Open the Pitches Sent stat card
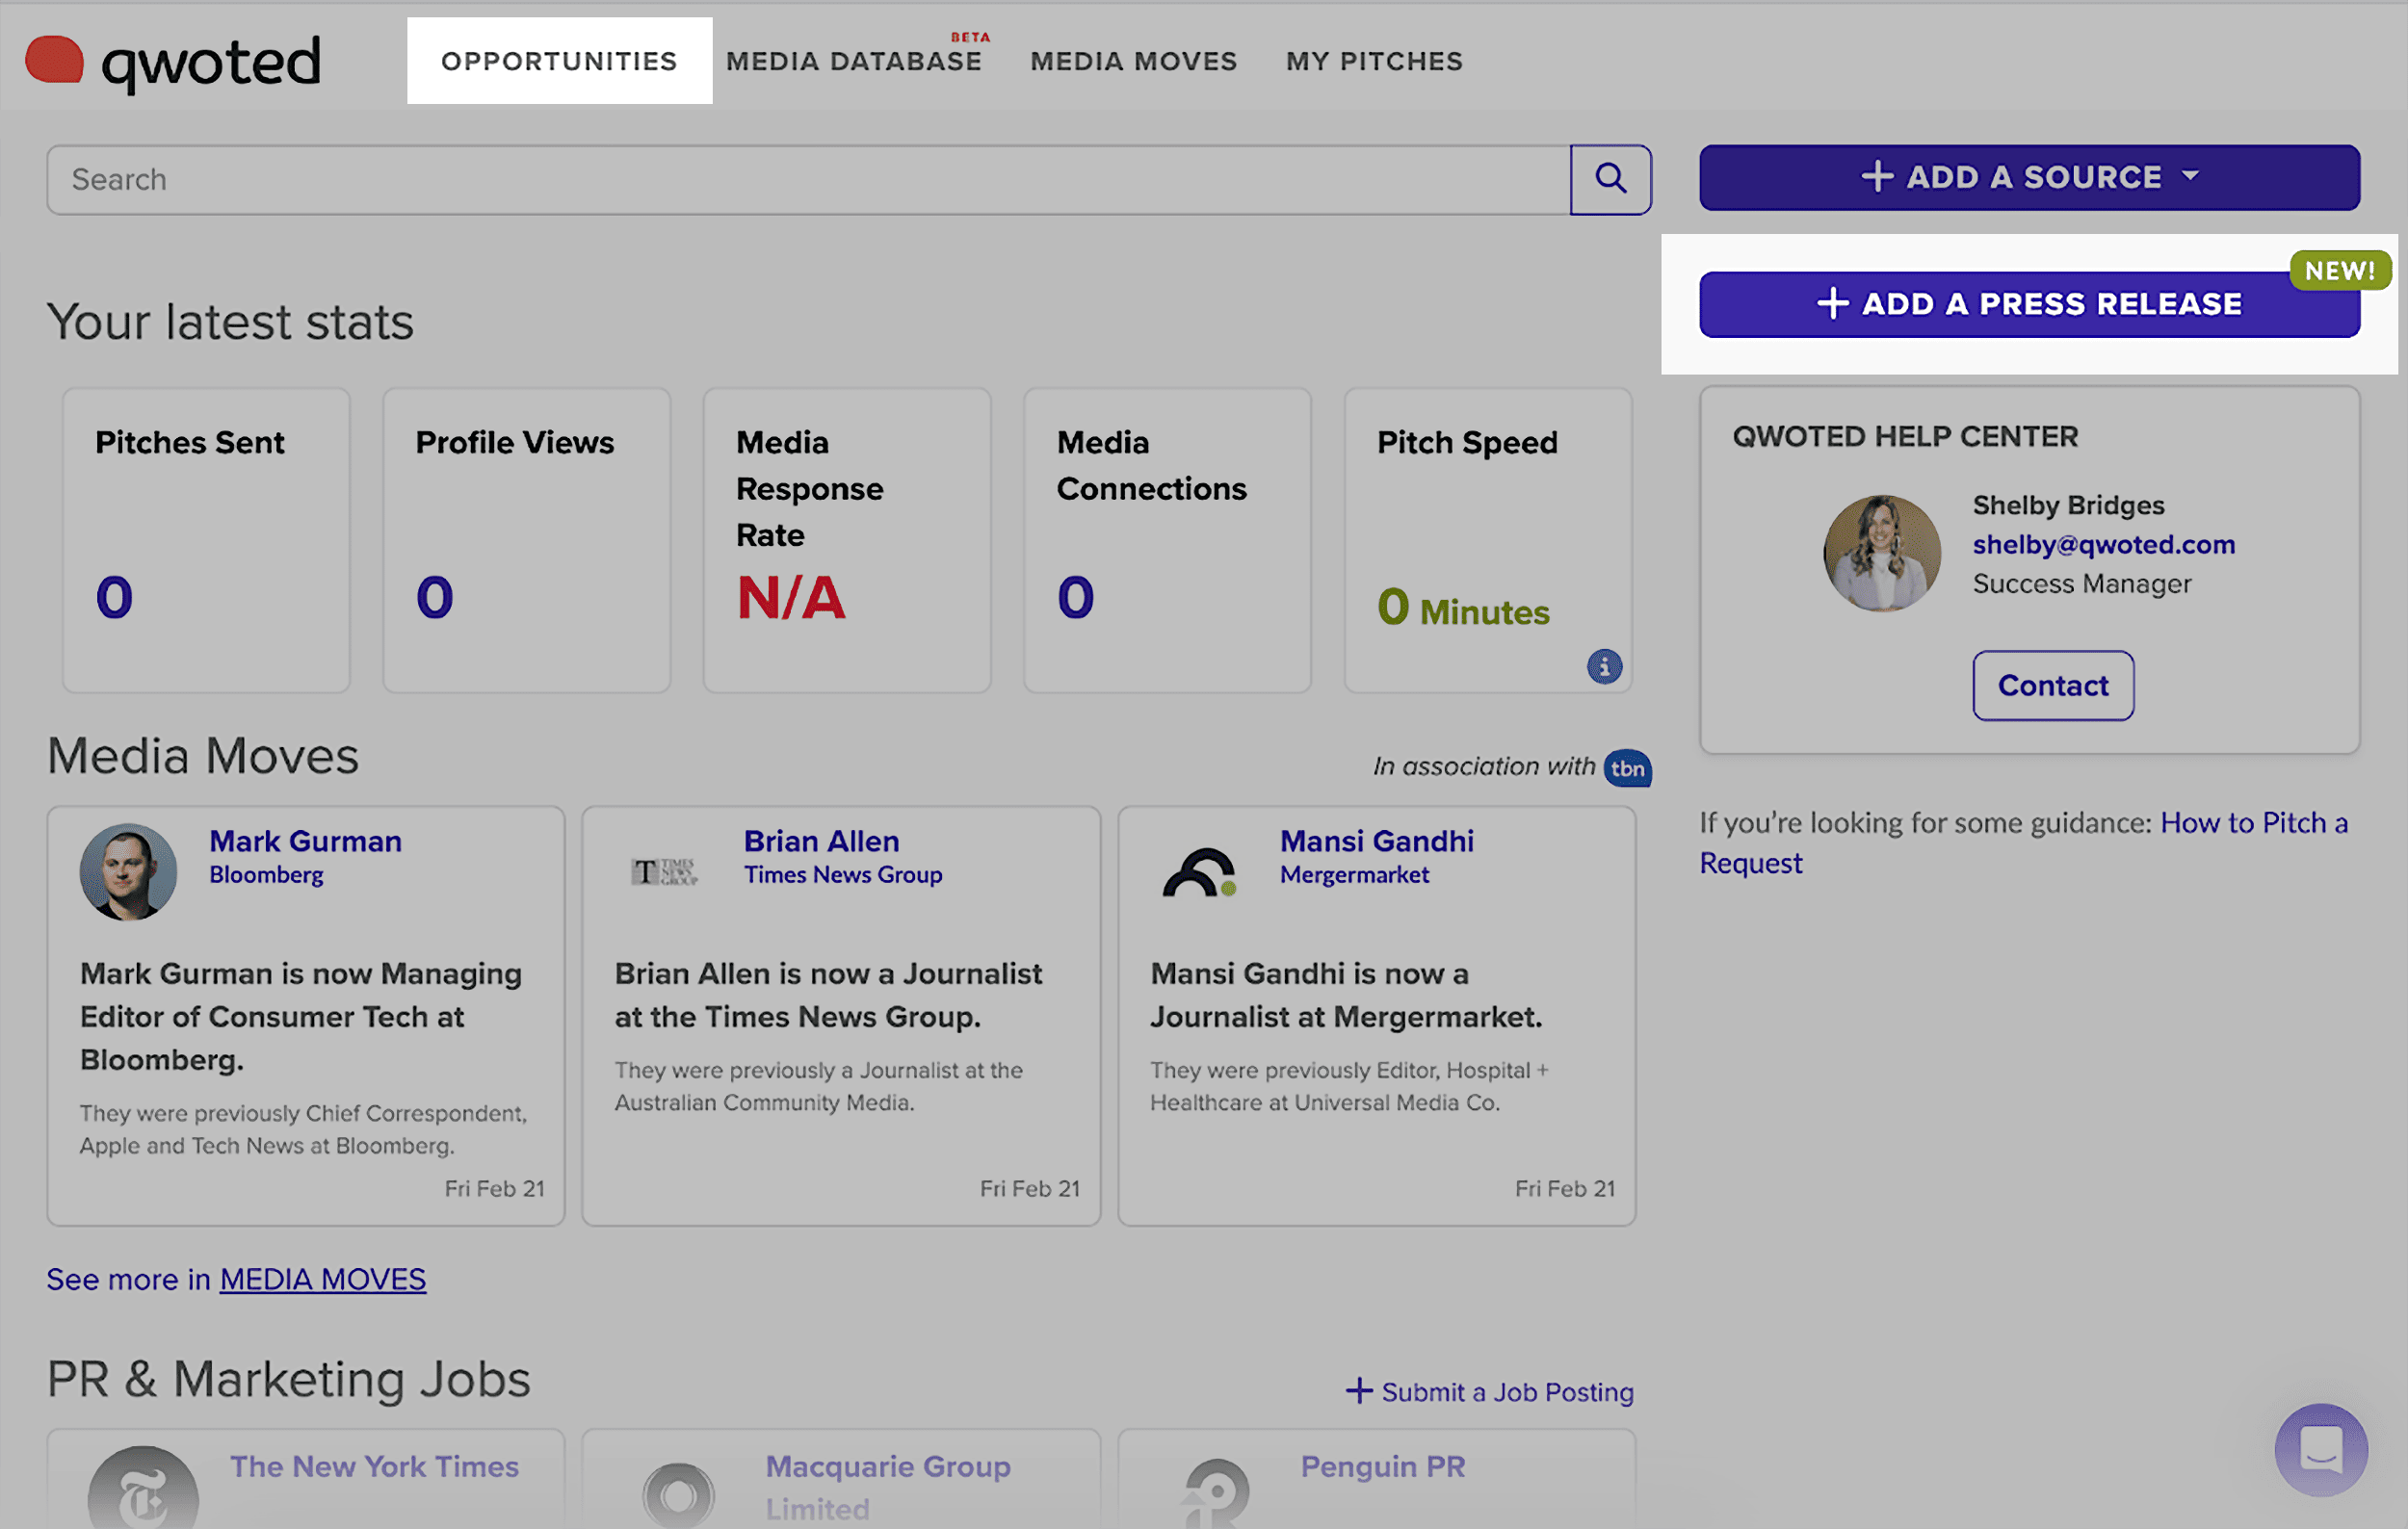The image size is (2408, 1529). point(206,539)
